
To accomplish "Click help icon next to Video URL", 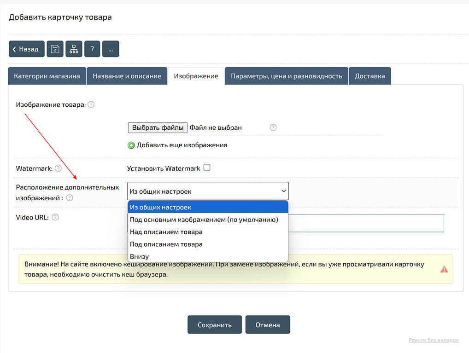I will tap(55, 217).
